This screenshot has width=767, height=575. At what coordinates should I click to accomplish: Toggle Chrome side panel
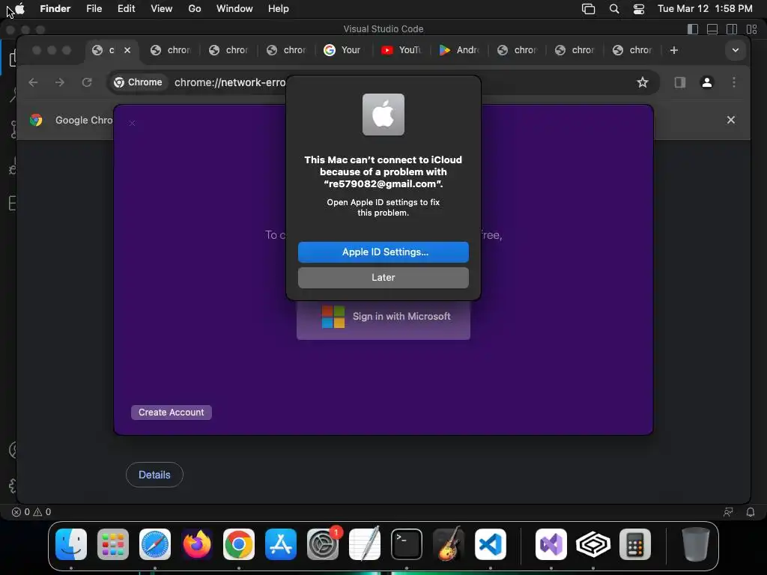coord(680,82)
